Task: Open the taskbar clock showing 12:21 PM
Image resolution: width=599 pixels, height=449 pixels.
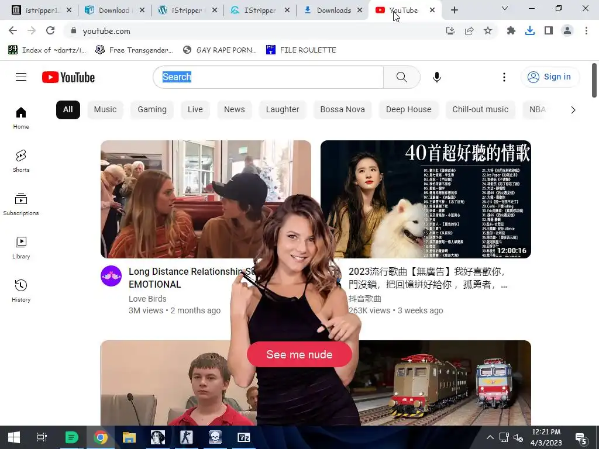Action: 546,437
